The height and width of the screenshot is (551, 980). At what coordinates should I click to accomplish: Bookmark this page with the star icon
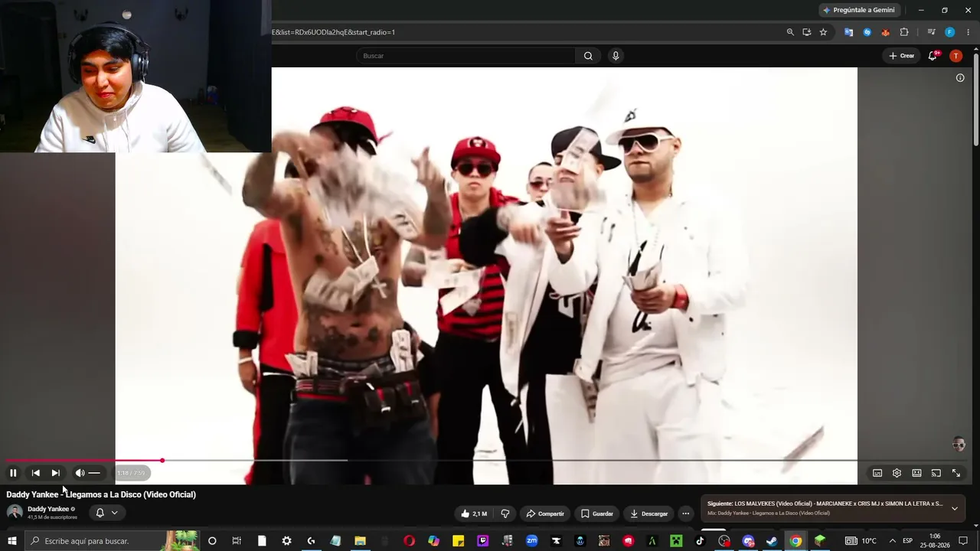(x=823, y=32)
